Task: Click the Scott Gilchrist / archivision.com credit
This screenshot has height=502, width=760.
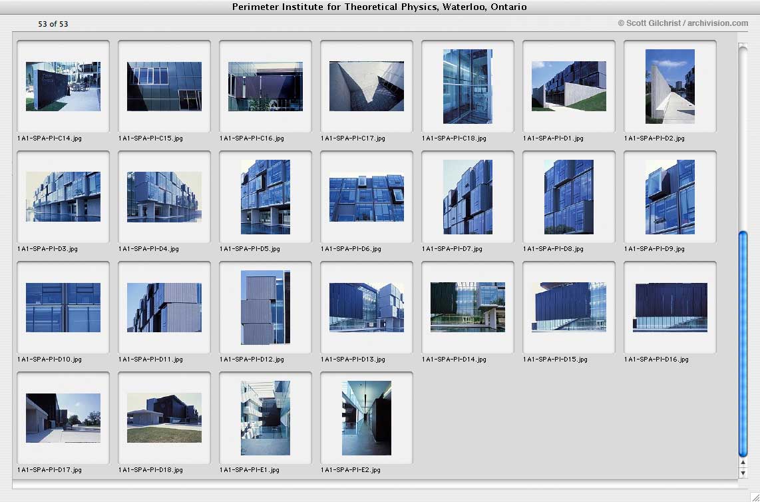Action: coord(683,23)
